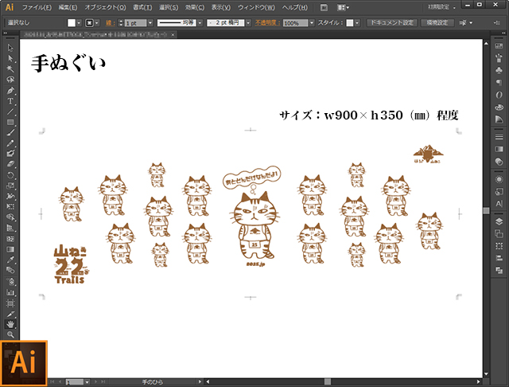Select the Pen tool
This screenshot has height=387, width=509.
[10, 90]
